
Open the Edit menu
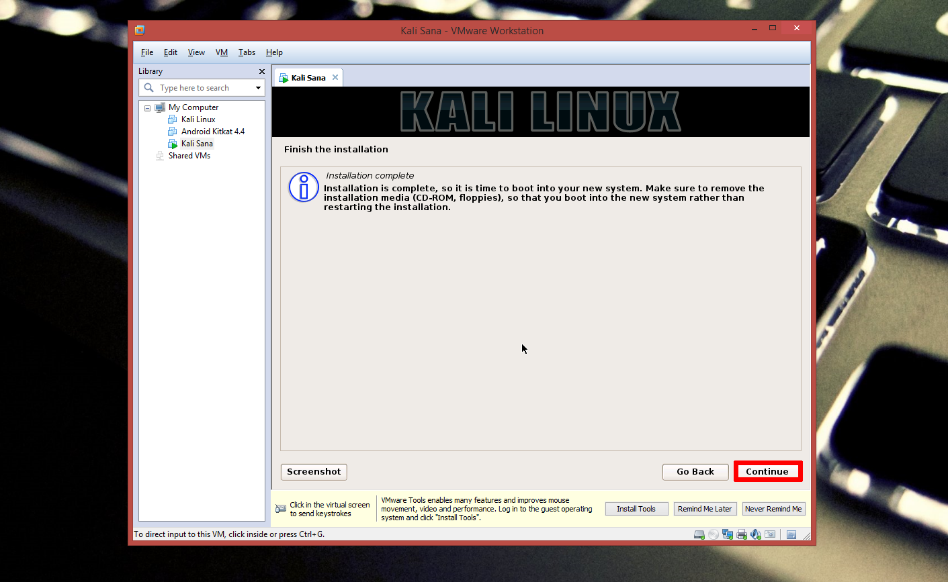click(x=171, y=52)
